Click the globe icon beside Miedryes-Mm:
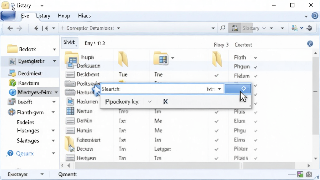Image resolution: width=320 pixels, height=180 pixels. point(12,92)
